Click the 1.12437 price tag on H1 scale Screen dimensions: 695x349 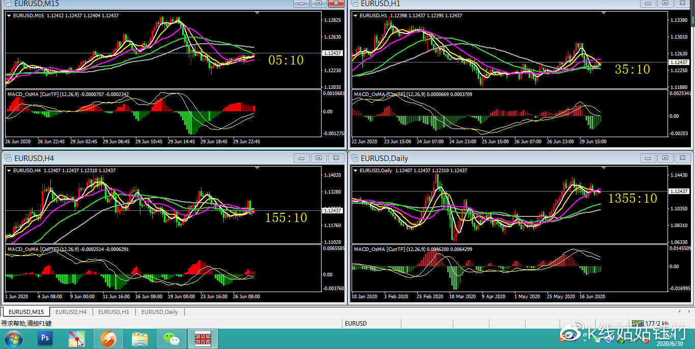tap(679, 62)
